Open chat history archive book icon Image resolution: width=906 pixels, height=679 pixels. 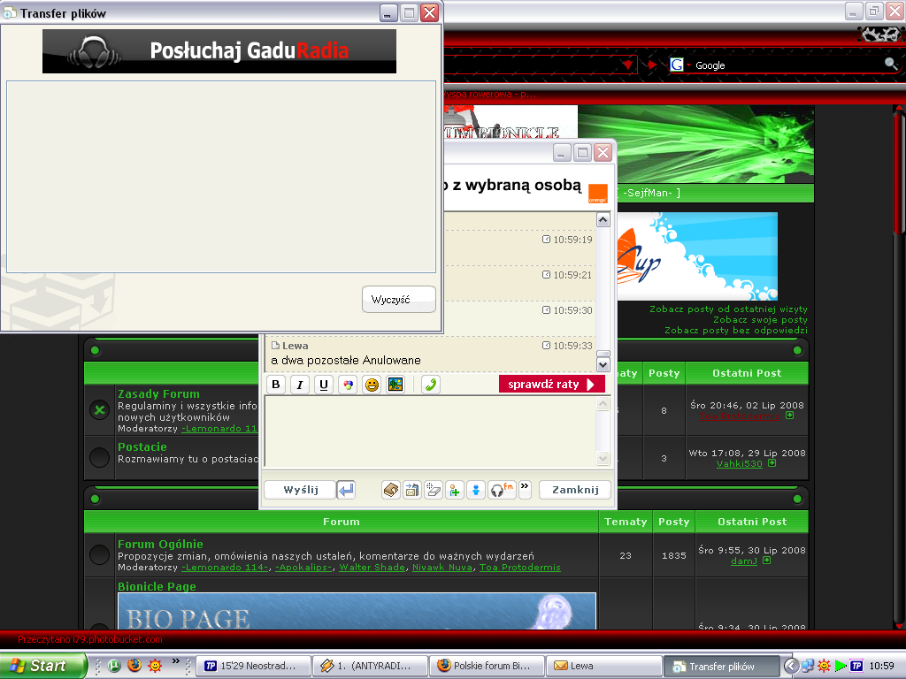[x=391, y=490]
